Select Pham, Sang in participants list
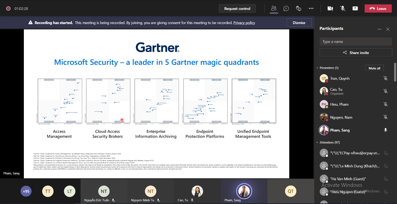 [x=354, y=130]
